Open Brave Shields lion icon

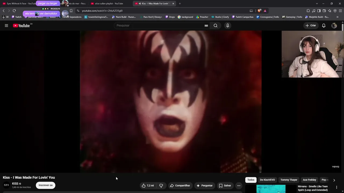[259, 11]
